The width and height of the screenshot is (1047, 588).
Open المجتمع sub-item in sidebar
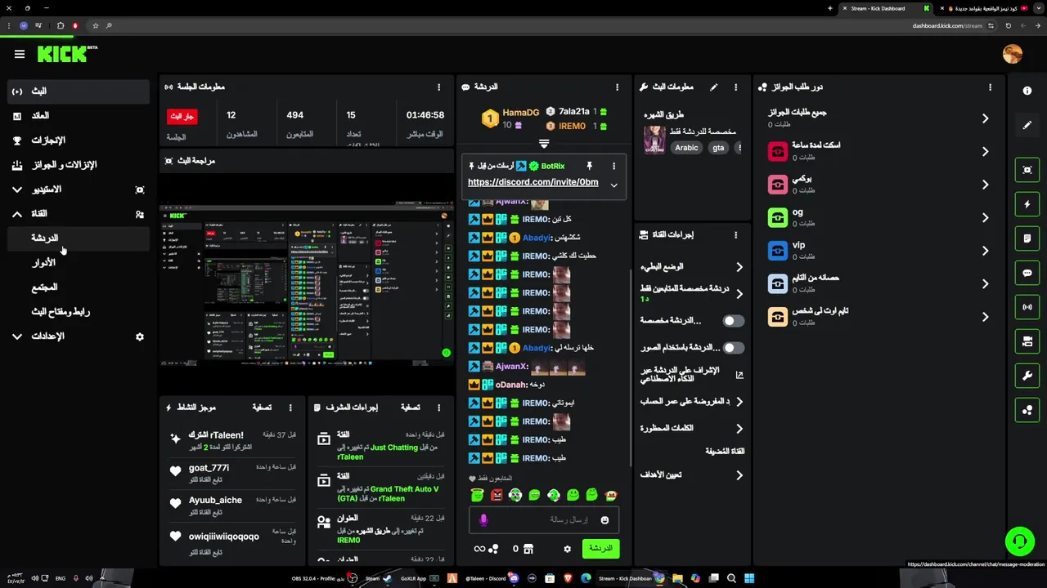(79, 287)
